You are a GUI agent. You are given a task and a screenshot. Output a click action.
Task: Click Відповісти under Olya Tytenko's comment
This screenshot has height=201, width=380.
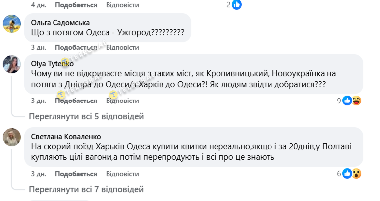[x=122, y=100]
